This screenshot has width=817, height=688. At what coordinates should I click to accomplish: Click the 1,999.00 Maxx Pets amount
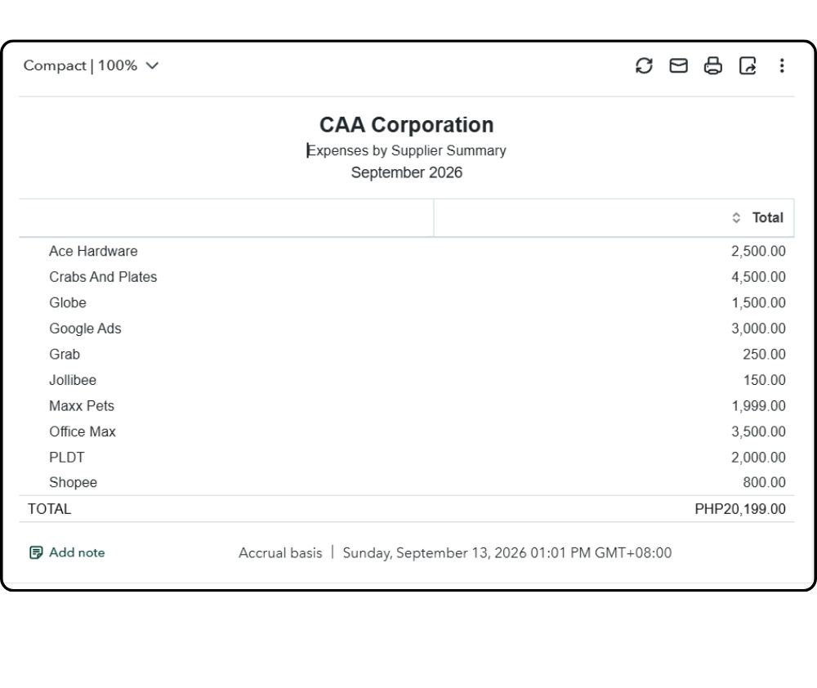tap(758, 406)
